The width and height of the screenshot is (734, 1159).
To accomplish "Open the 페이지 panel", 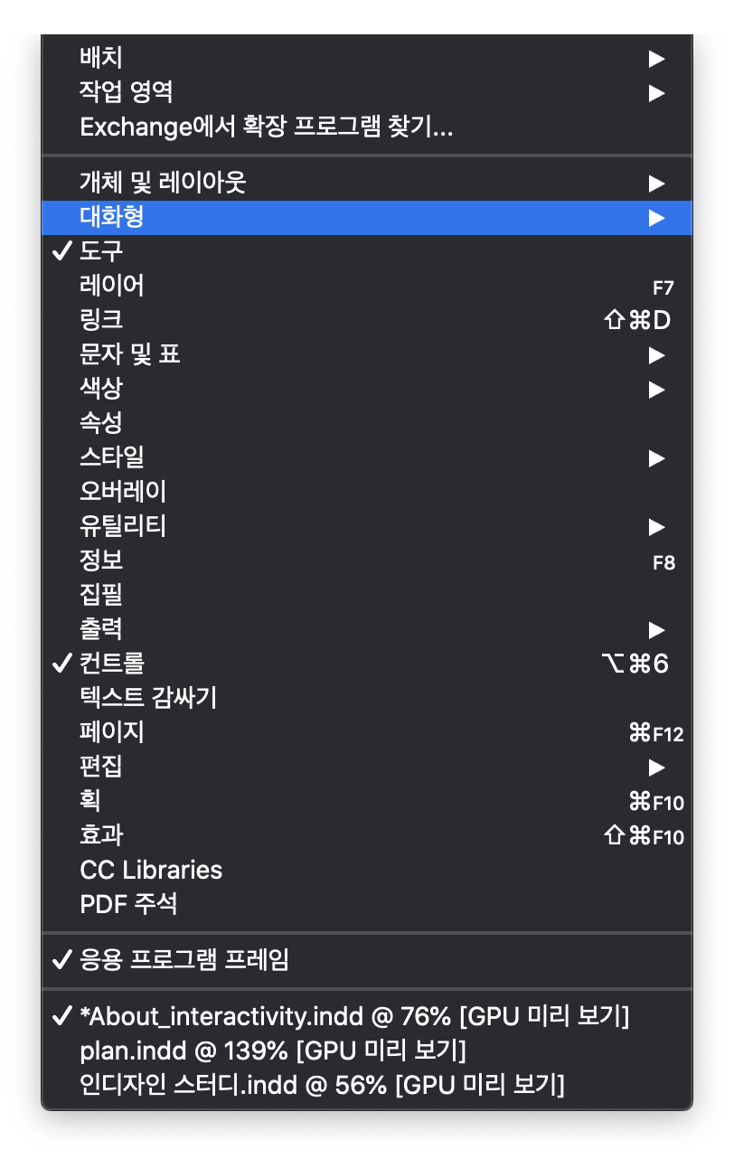I will tap(367, 732).
